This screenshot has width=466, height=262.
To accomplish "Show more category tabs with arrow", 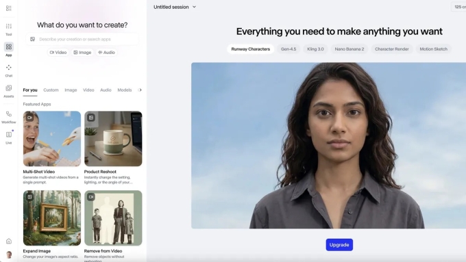I will pyautogui.click(x=140, y=90).
